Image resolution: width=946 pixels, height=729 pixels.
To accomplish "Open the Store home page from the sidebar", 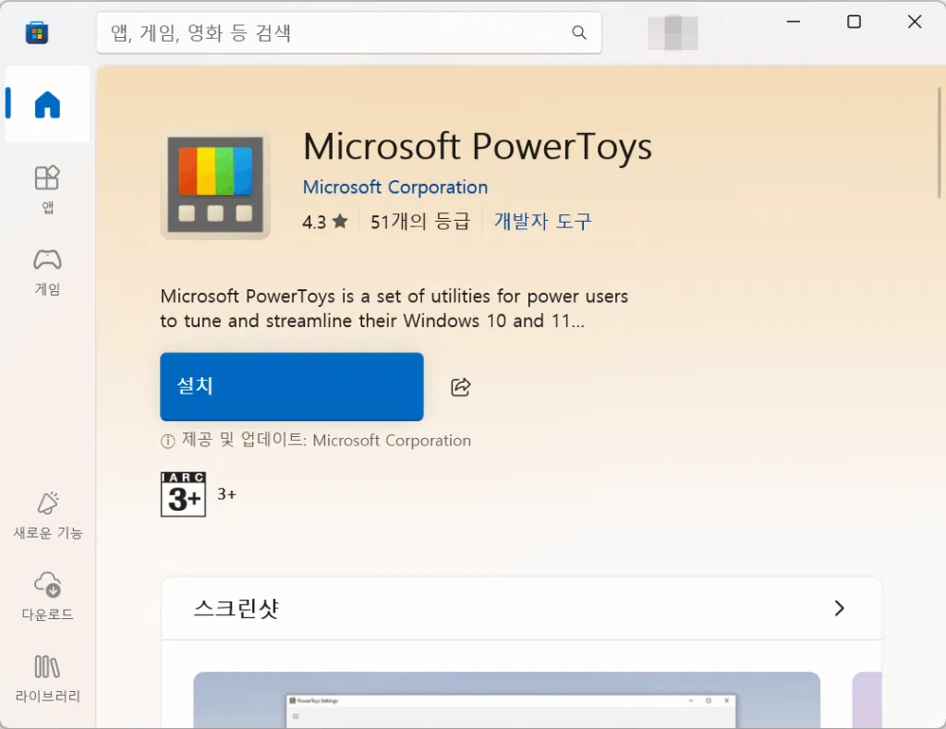I will tap(47, 104).
